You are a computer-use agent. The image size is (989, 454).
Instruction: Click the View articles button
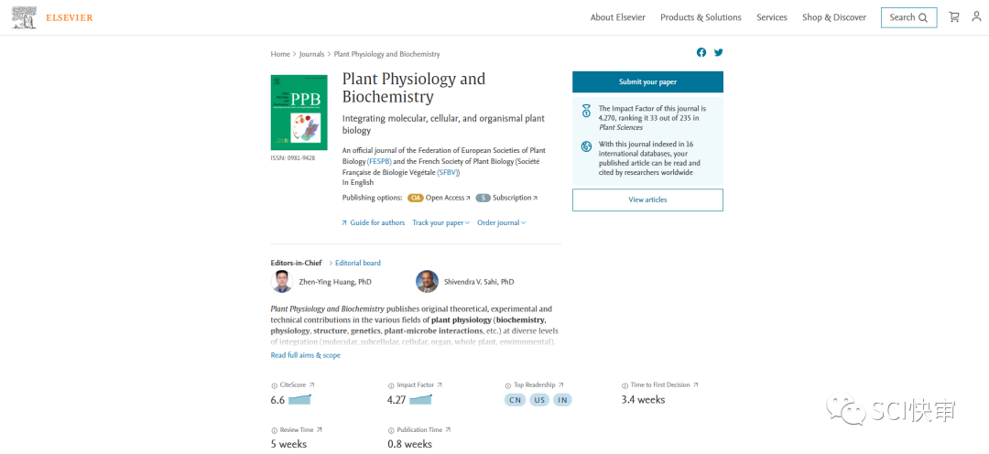pos(647,200)
